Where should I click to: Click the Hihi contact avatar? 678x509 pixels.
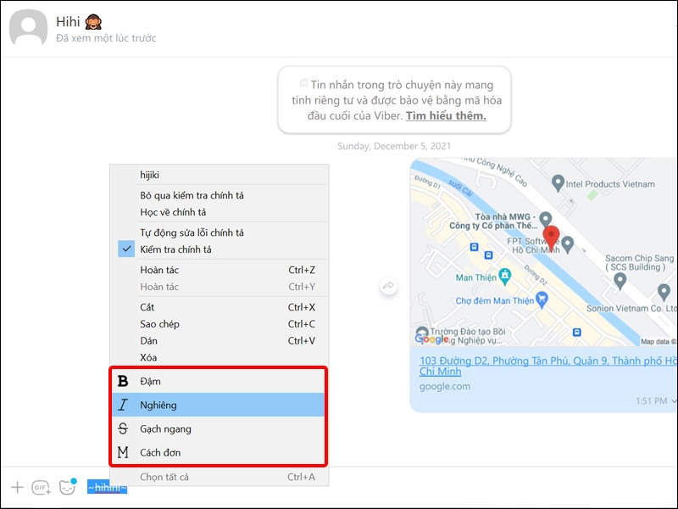point(29,28)
